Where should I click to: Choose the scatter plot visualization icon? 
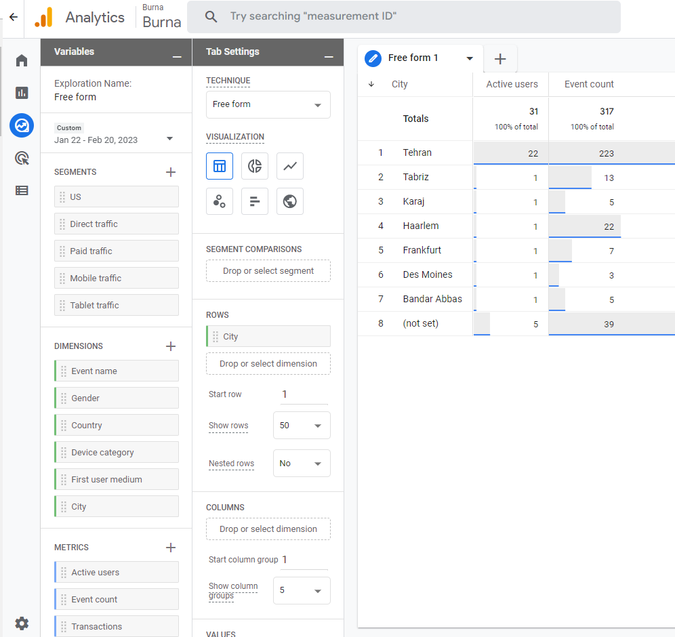coord(220,201)
